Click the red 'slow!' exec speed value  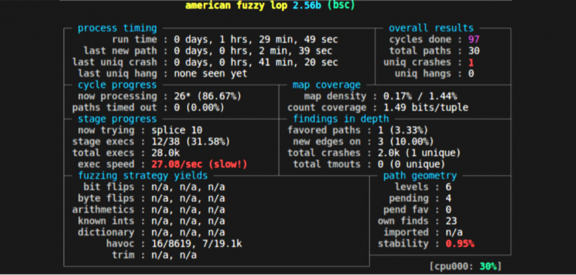(x=199, y=164)
